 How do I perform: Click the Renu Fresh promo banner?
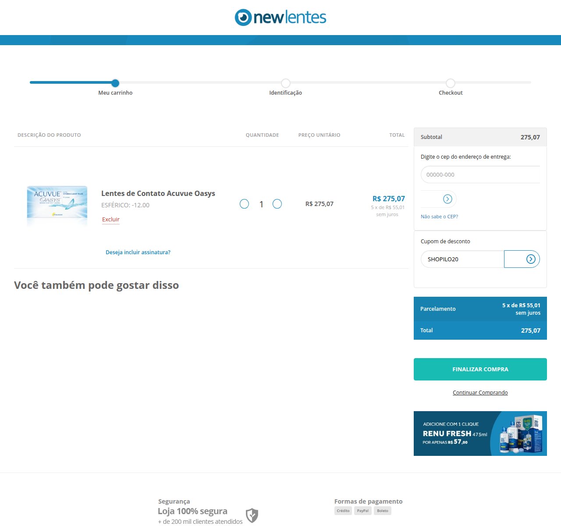(x=480, y=434)
